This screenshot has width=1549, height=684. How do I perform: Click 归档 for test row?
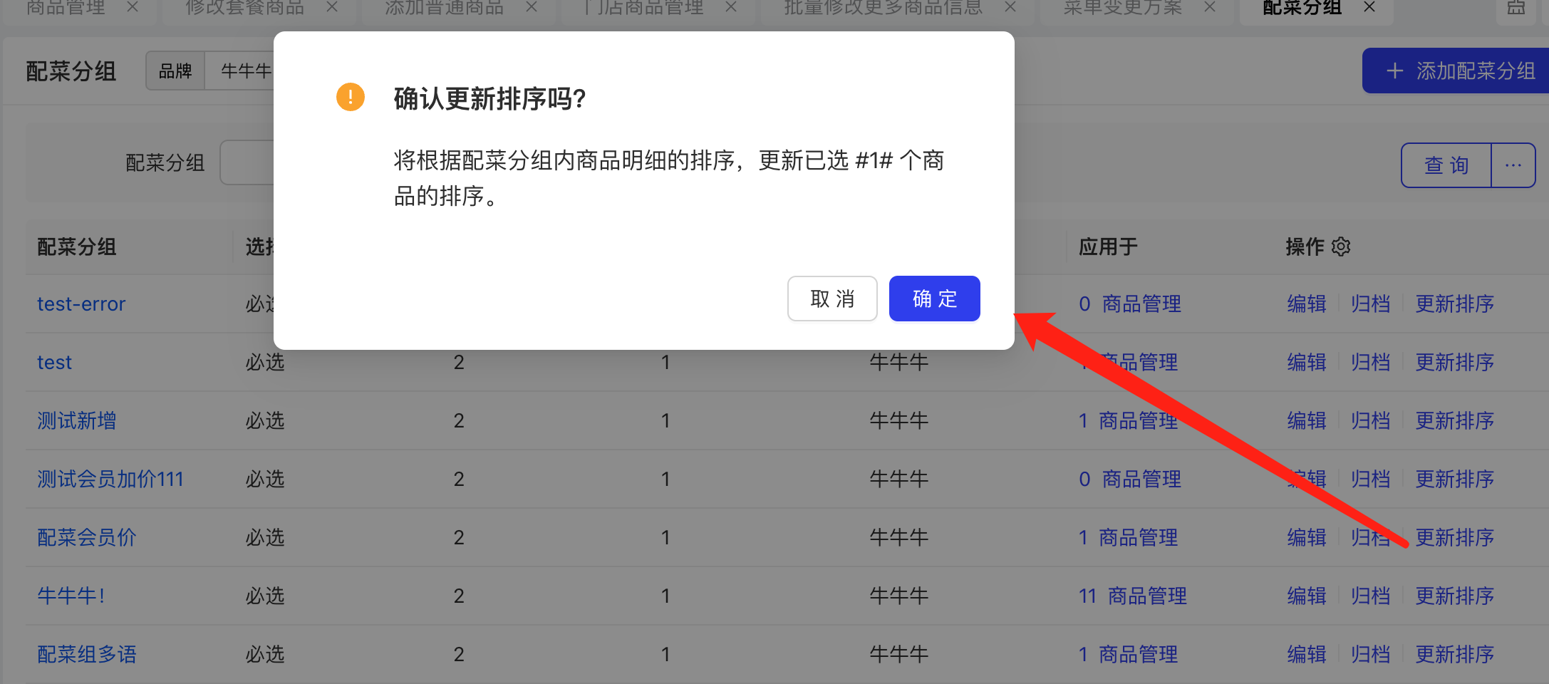(x=1371, y=362)
